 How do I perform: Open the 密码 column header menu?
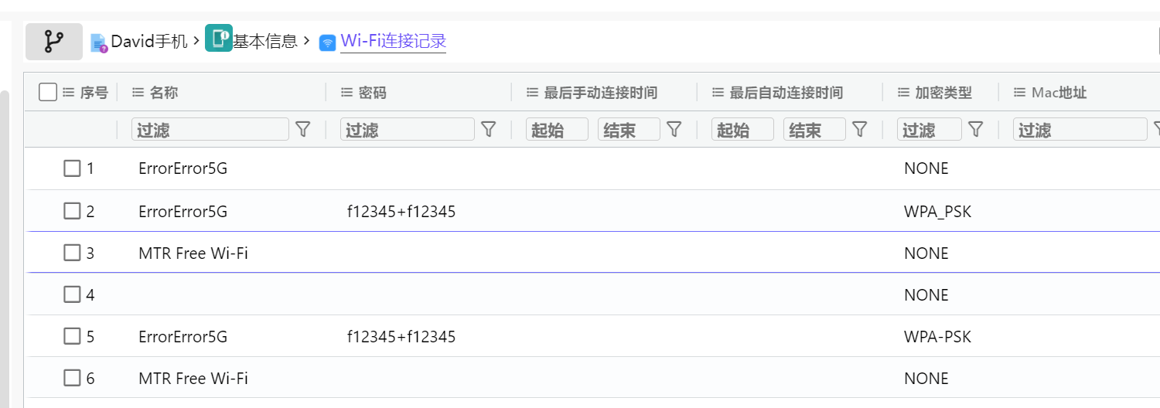click(x=347, y=93)
